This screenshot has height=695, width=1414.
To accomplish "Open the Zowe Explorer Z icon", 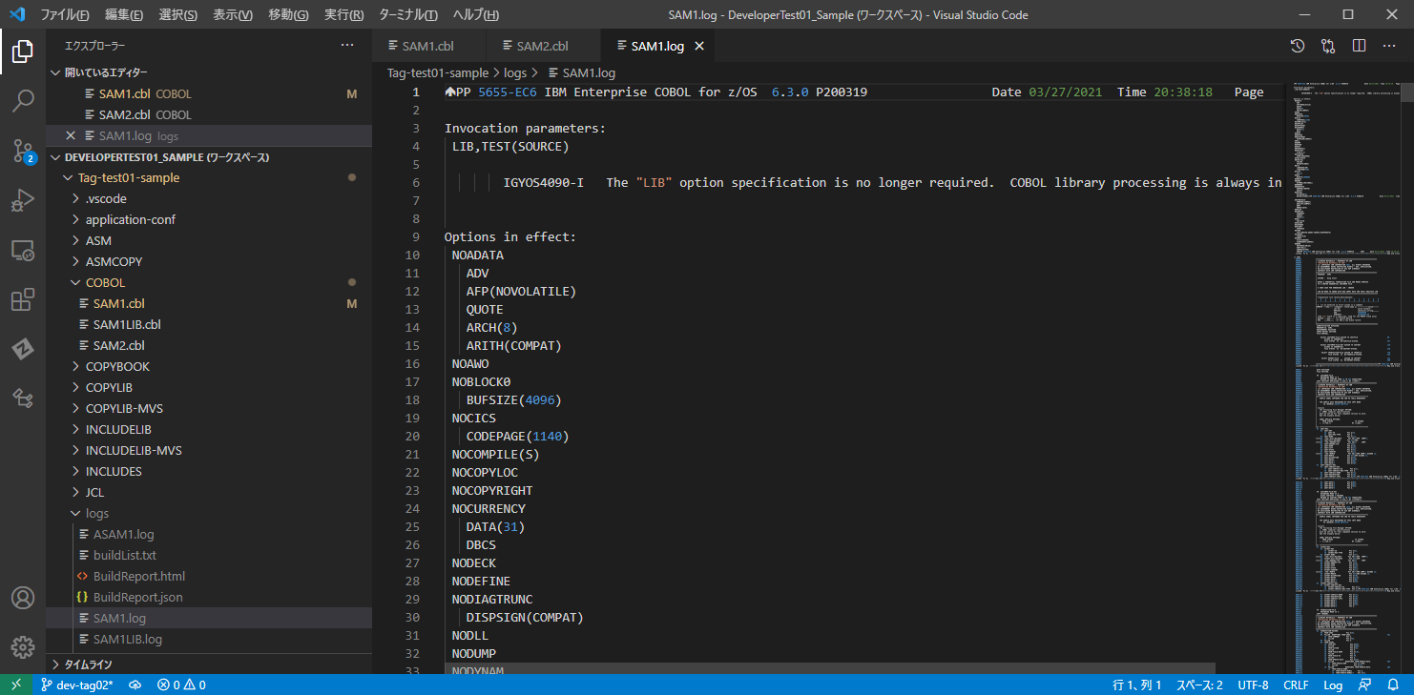I will pyautogui.click(x=23, y=348).
